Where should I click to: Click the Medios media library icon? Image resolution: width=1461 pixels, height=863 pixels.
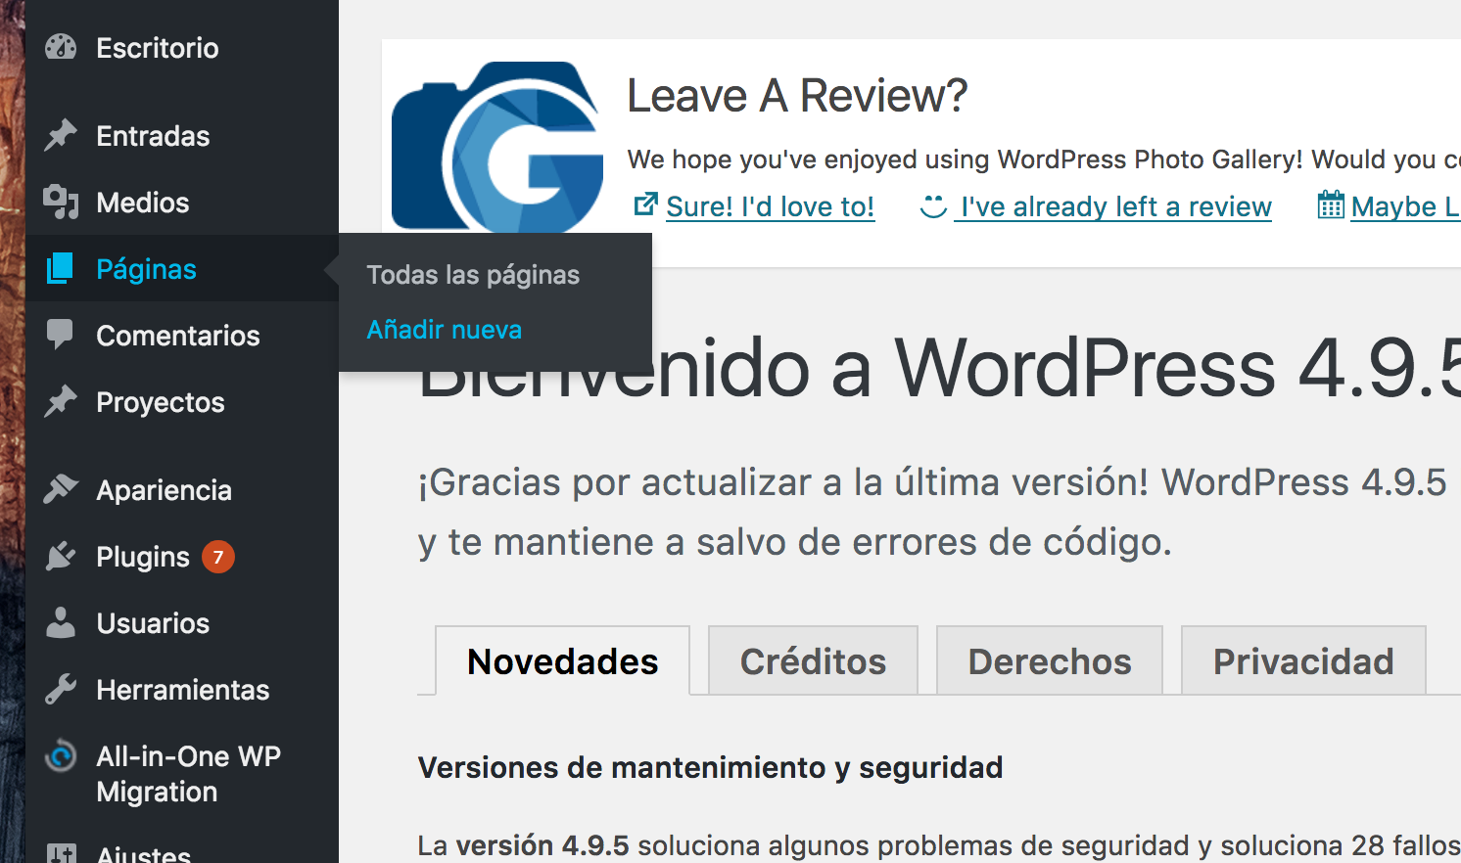coord(61,202)
